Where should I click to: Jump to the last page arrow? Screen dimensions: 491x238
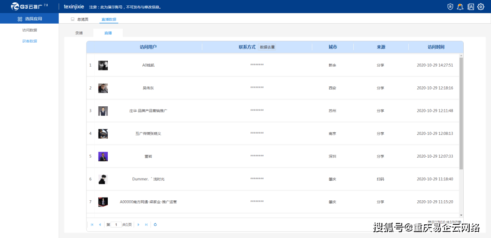pos(146,224)
